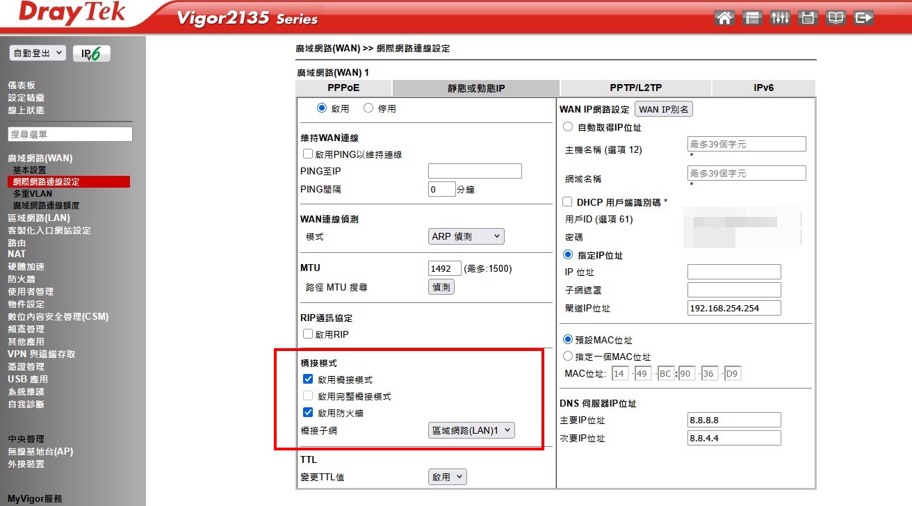Uncheck 啟用橋接模式 checkbox
Screen dimensions: 912x506
[x=308, y=379]
